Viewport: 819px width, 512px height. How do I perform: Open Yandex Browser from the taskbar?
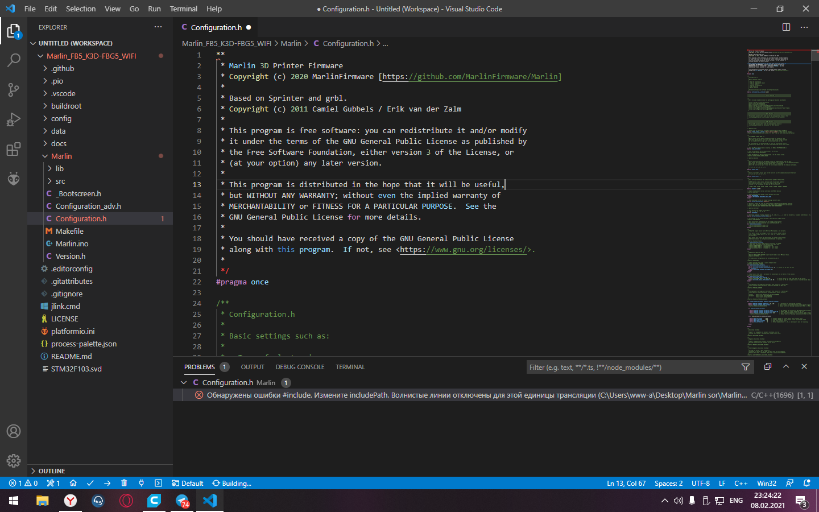pos(71,501)
